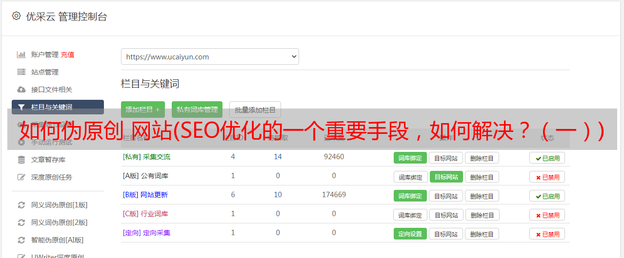Screen dimensions: 624x258
Task: Click the bar chart icon next to 账户管理
Action: [21, 55]
